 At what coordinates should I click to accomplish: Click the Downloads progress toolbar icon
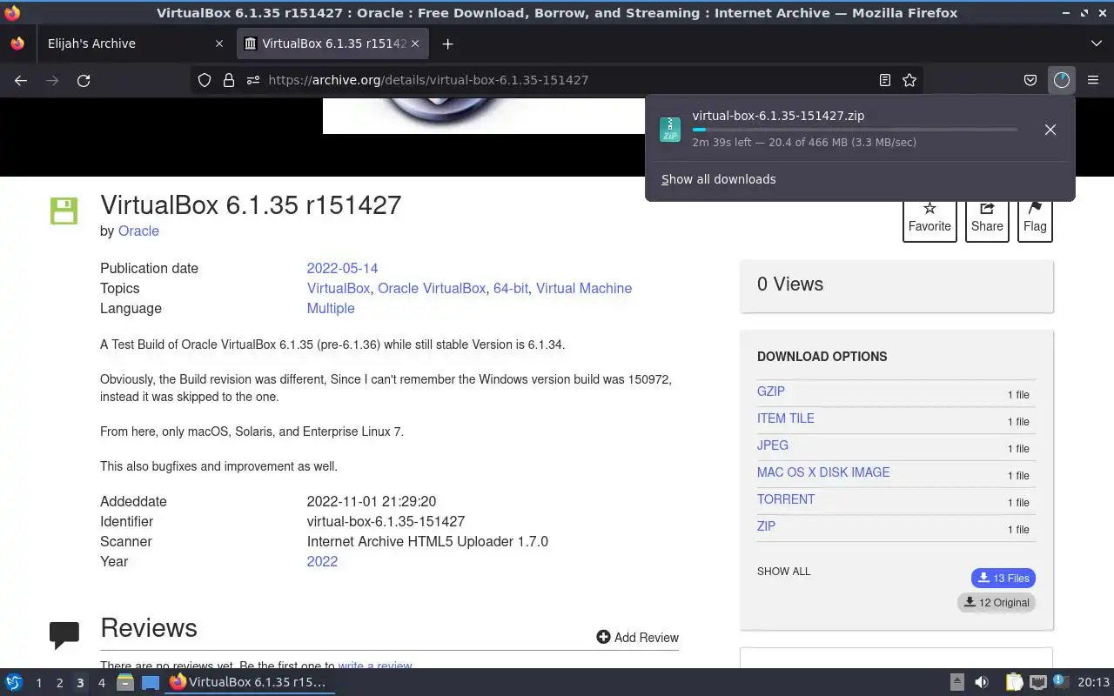pyautogui.click(x=1062, y=80)
